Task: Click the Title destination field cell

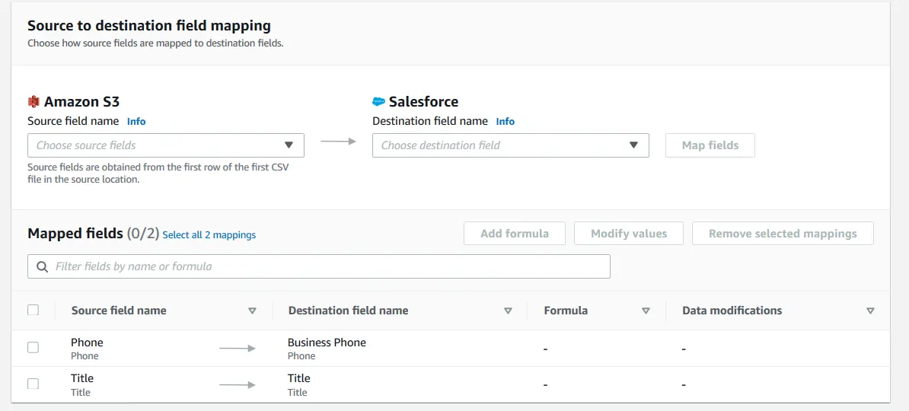Action: pos(299,385)
